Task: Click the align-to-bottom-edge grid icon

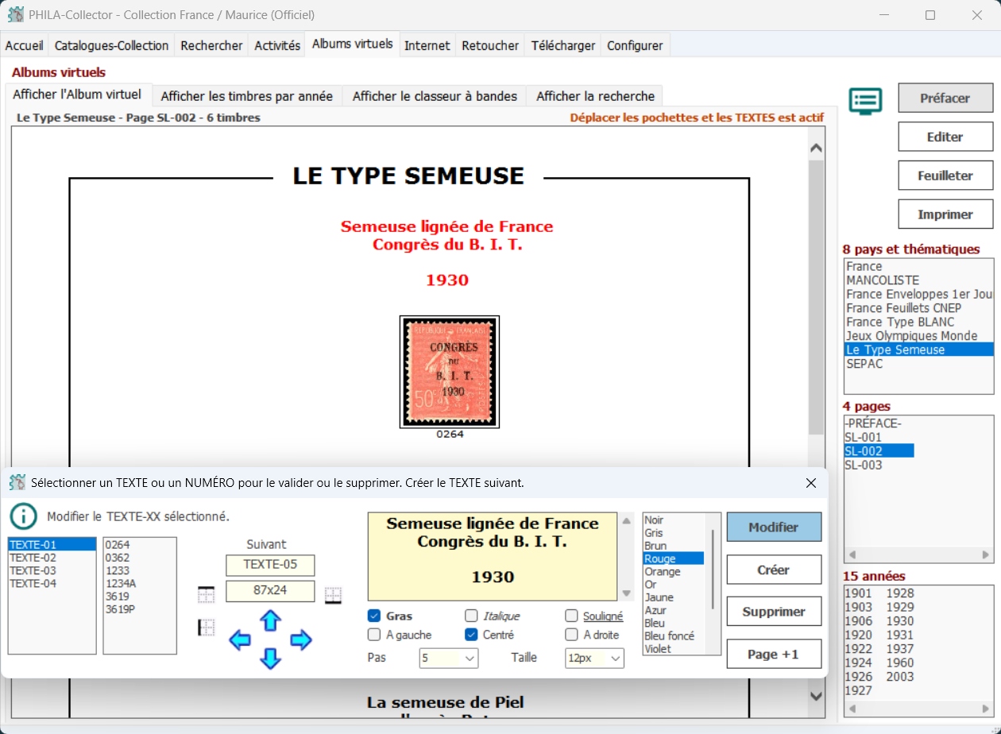Action: tap(333, 594)
